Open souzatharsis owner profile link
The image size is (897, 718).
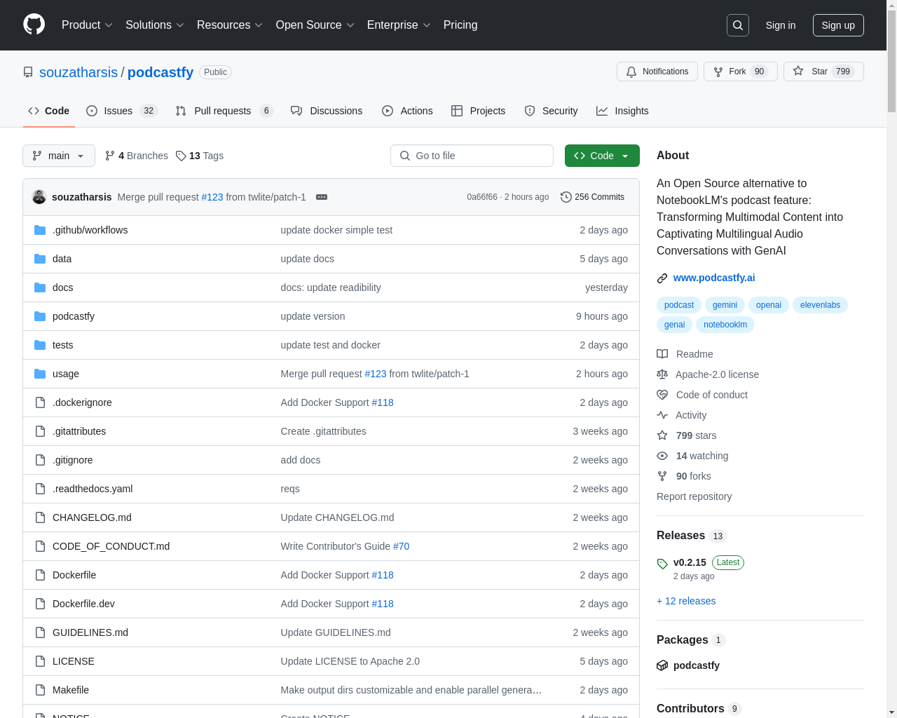[78, 72]
